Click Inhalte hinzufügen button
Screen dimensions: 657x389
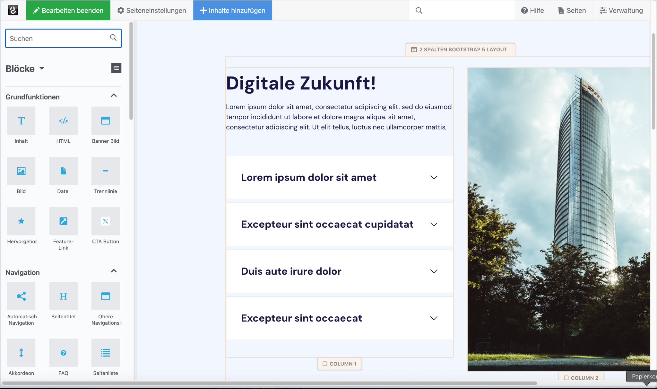pos(232,10)
